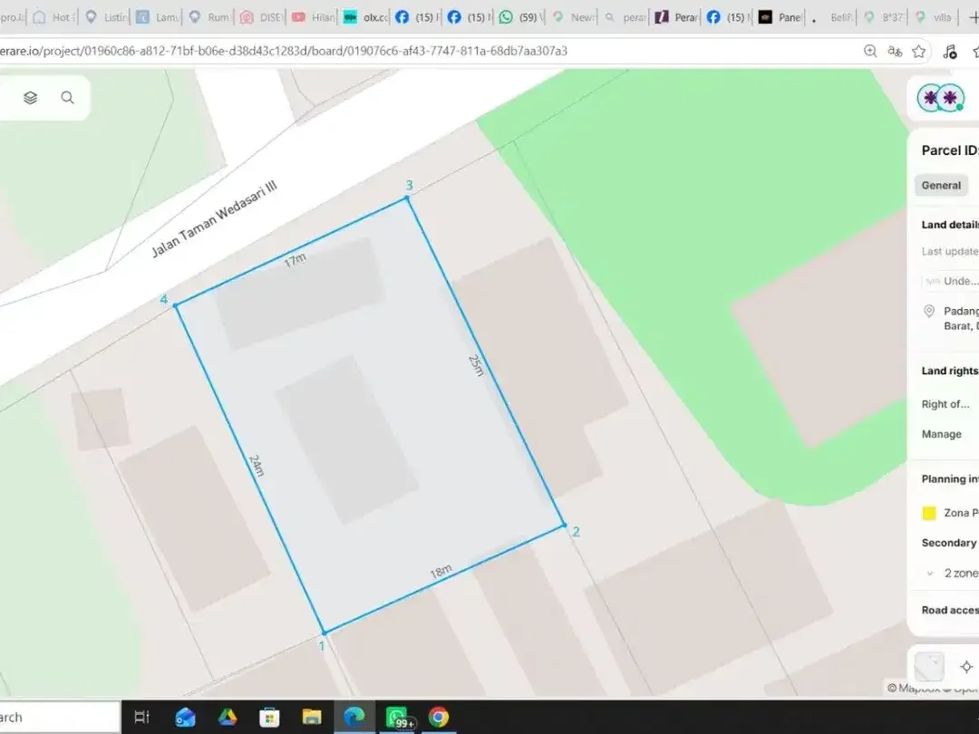Click the location pin icon beside Padang
Viewport: 979px width, 734px height.
[929, 311]
